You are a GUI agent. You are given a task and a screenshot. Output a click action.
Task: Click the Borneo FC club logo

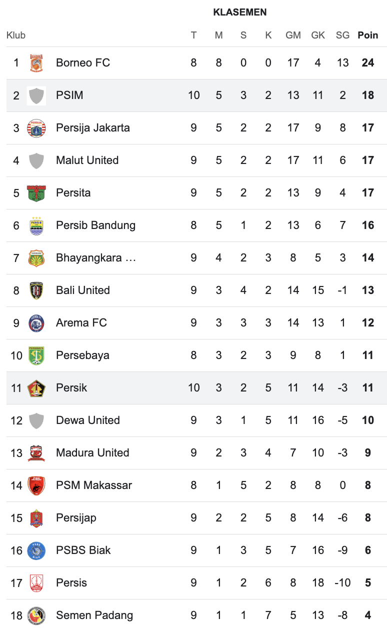click(x=36, y=63)
